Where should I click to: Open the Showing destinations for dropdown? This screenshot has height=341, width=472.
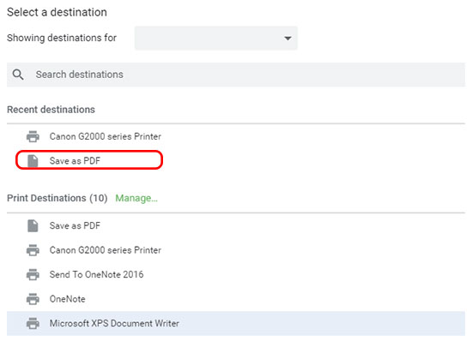click(x=215, y=38)
